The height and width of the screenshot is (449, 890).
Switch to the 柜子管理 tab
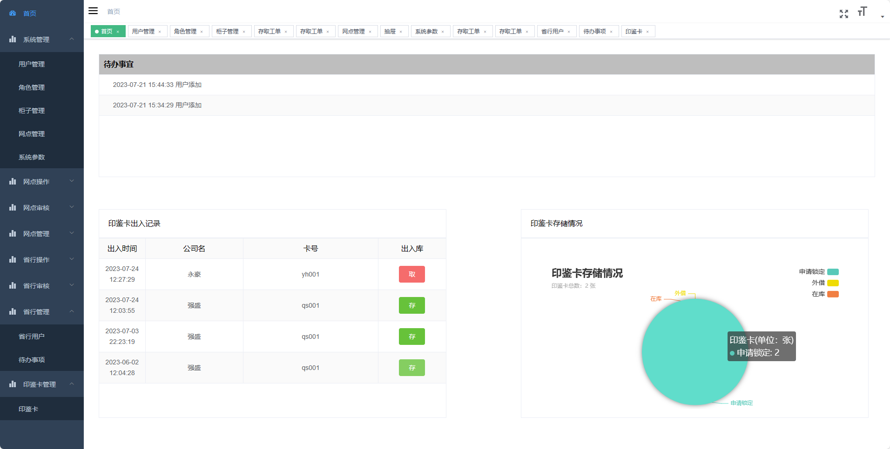coord(227,32)
